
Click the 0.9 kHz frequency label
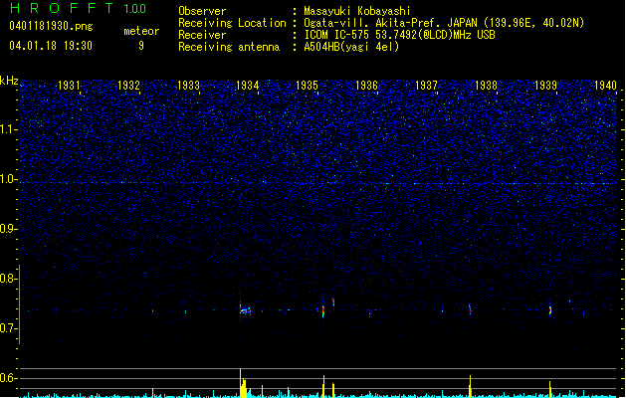point(9,229)
